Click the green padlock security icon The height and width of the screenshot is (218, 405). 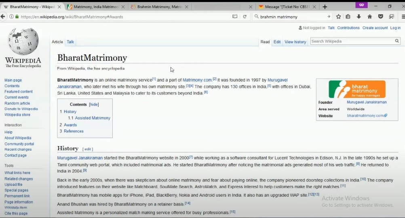tap(17, 17)
